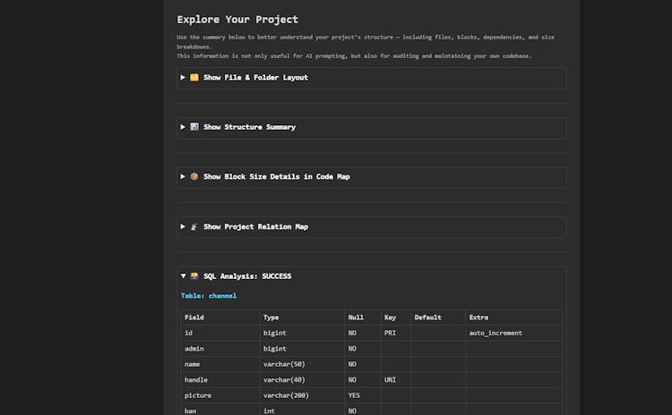This screenshot has height=415, width=672.
Task: Expand the File & Folder Layout triangle
Action: [183, 78]
